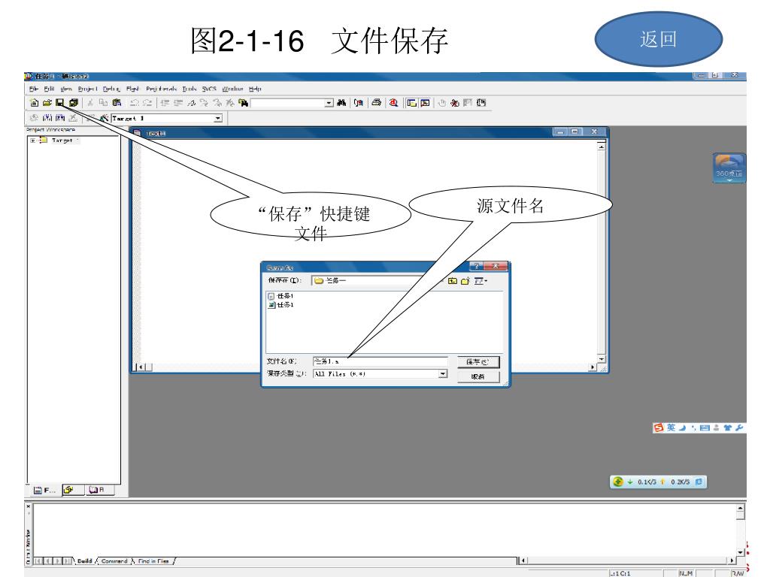Screen dimensions: 770x577
Task: Open the Peripherals menu
Action: click(161, 89)
